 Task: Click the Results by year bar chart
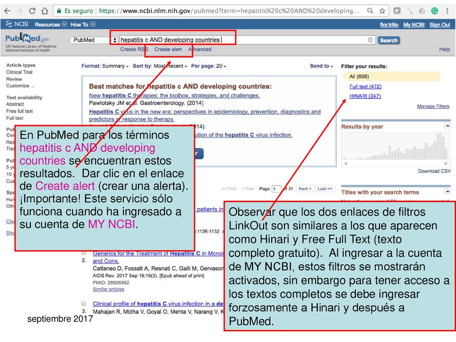point(395,146)
